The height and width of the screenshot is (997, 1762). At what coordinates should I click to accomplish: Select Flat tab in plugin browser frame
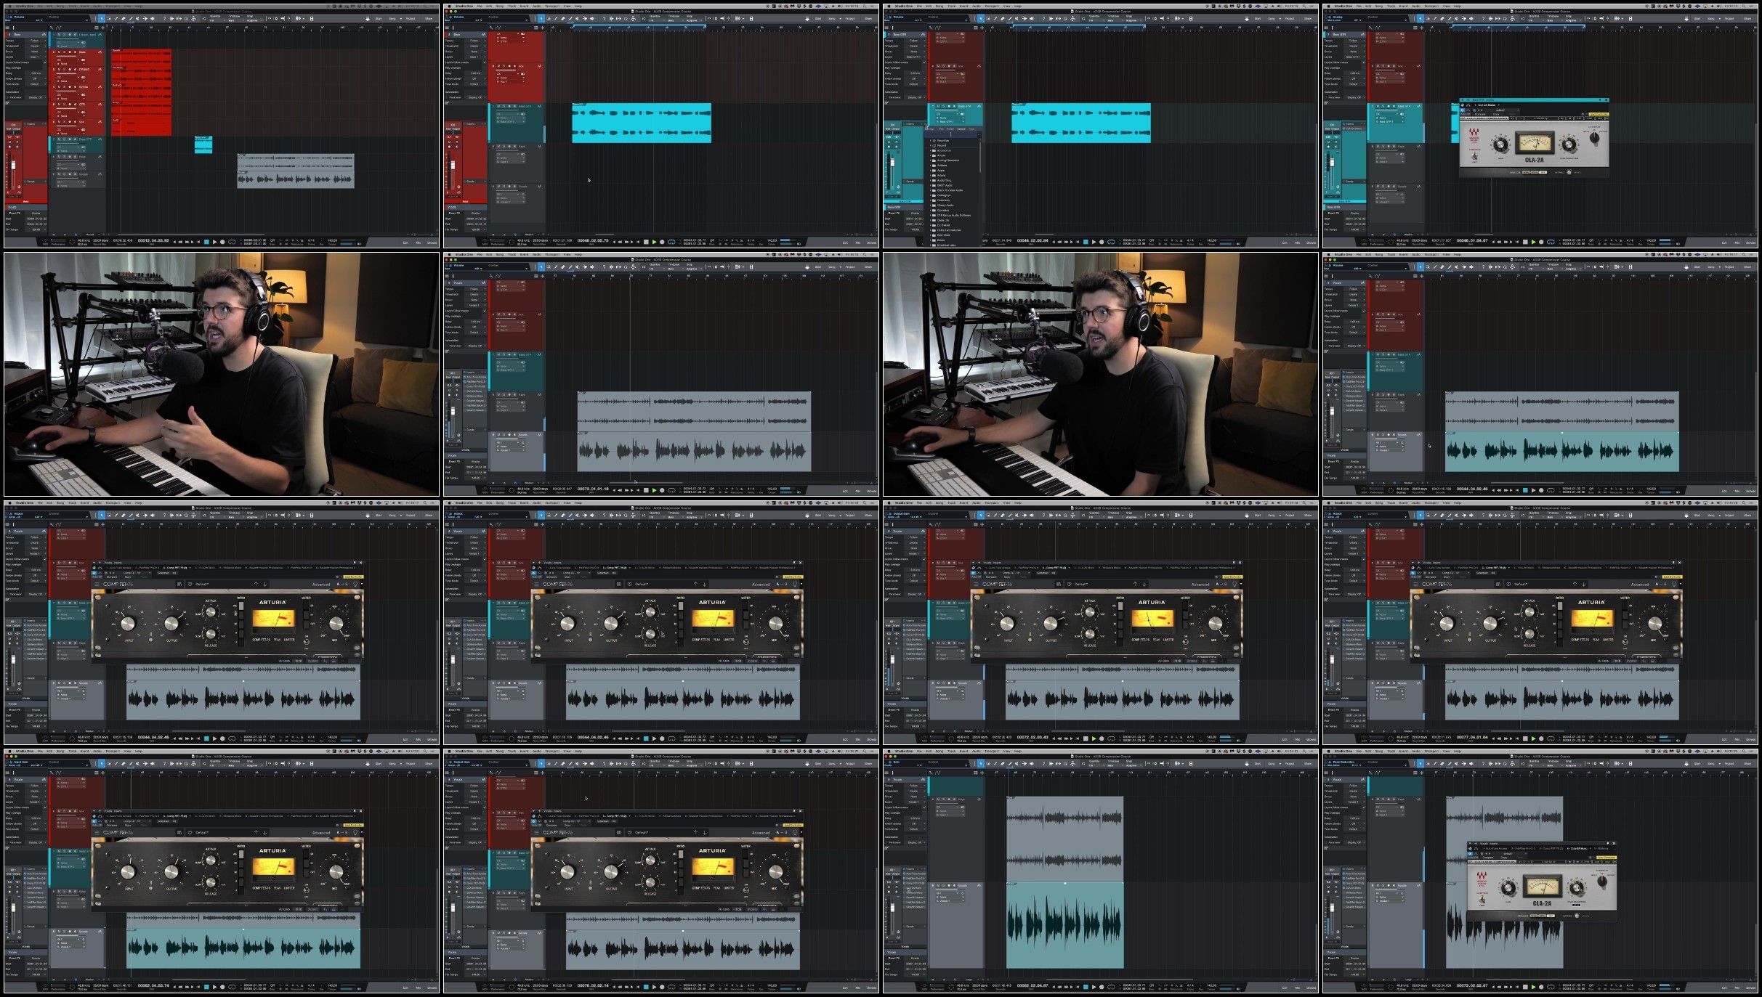(942, 129)
